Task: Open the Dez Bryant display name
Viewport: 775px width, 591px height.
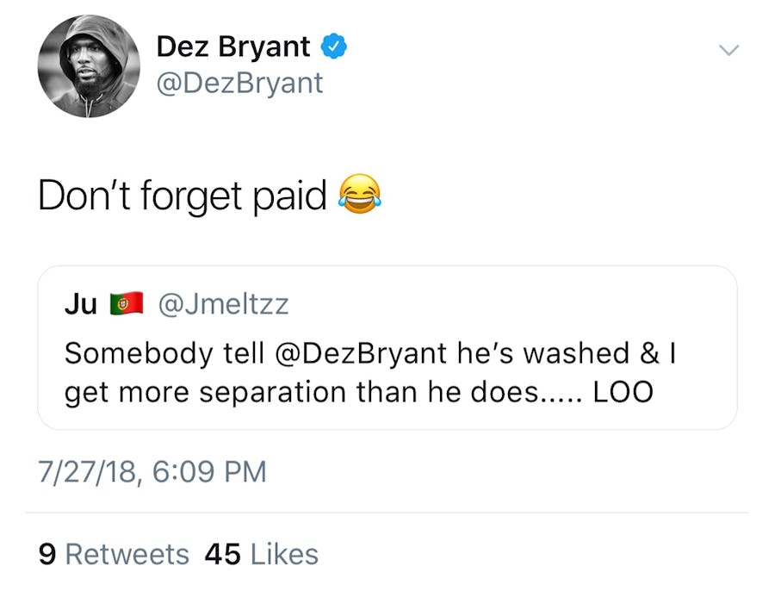Action: tap(233, 47)
